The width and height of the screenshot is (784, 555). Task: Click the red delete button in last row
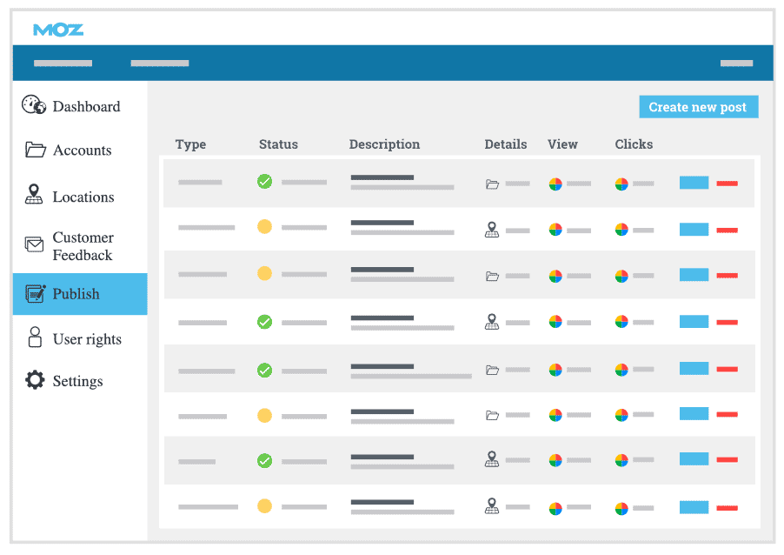click(x=728, y=507)
